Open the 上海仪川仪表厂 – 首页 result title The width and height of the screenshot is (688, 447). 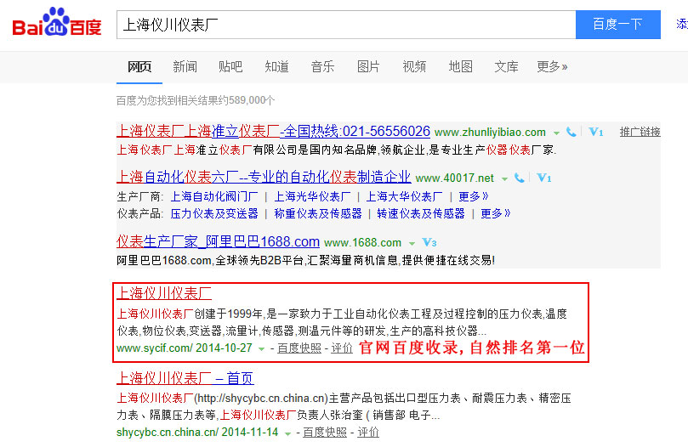tap(185, 377)
